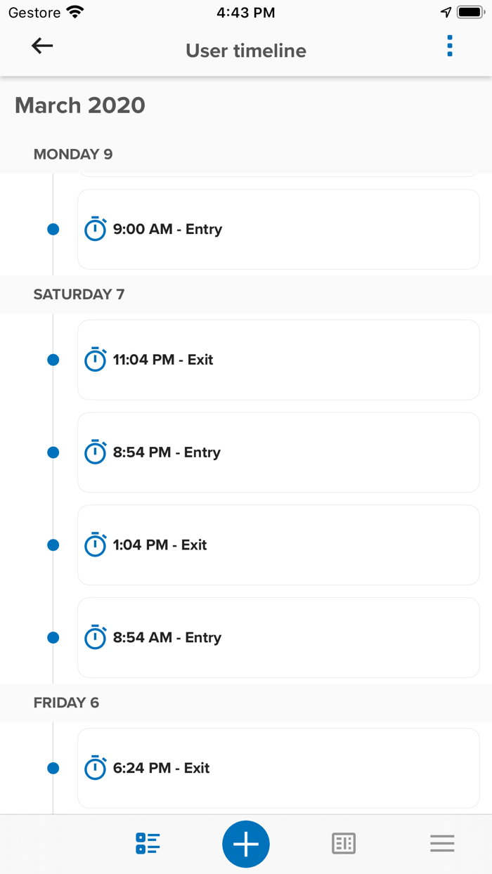Expand the SATURDAY 7 section header
Image resolution: width=492 pixels, height=874 pixels.
tap(79, 294)
